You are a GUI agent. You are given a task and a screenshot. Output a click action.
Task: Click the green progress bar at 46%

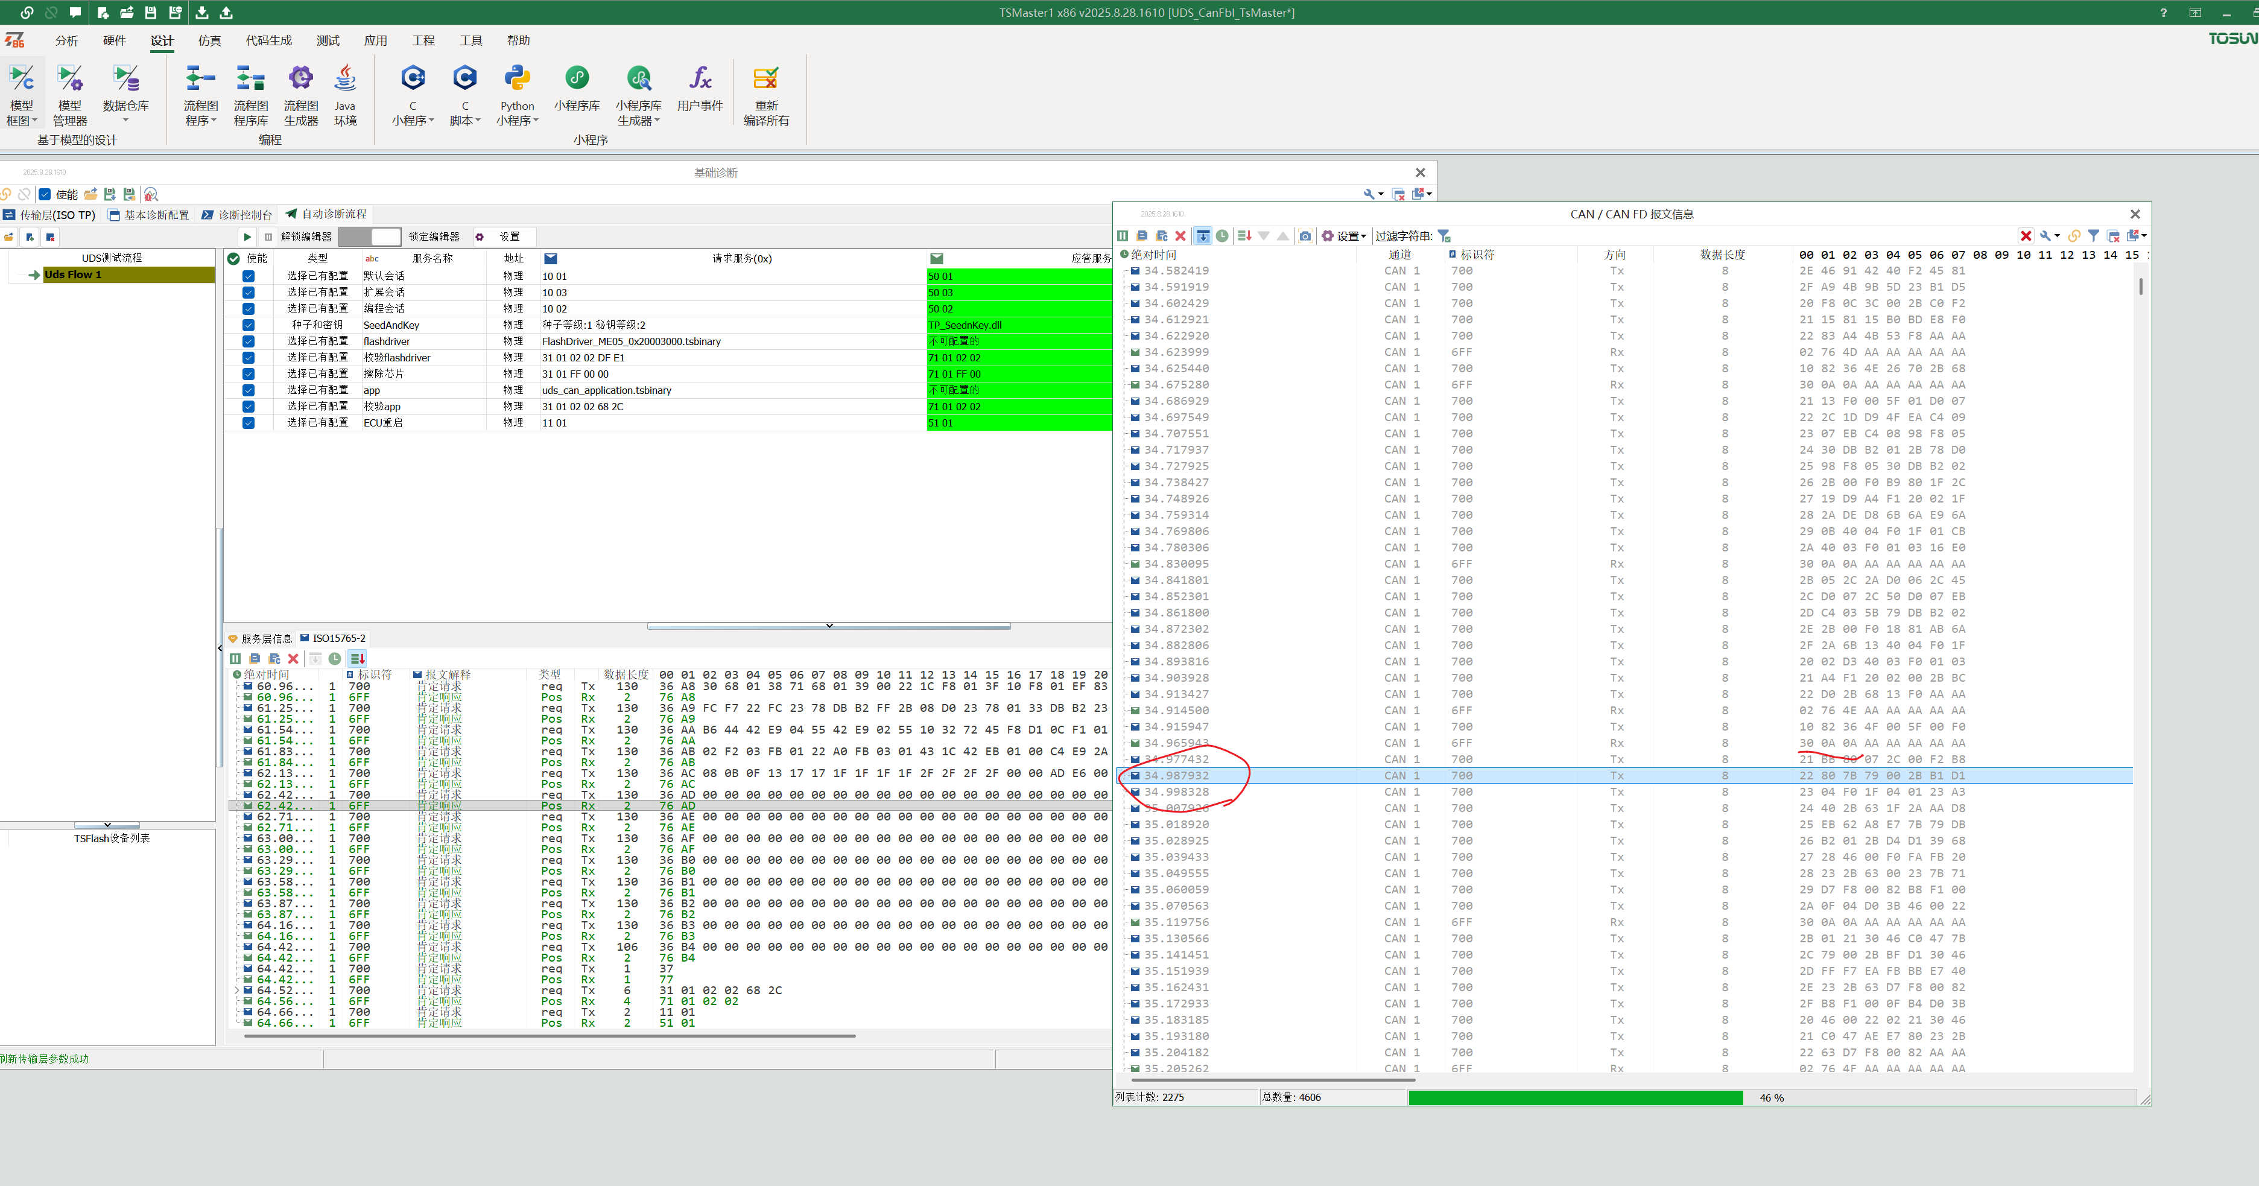click(x=1575, y=1097)
